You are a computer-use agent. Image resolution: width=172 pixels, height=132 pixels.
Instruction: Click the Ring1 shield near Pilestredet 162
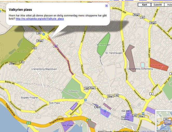(x=110, y=96)
